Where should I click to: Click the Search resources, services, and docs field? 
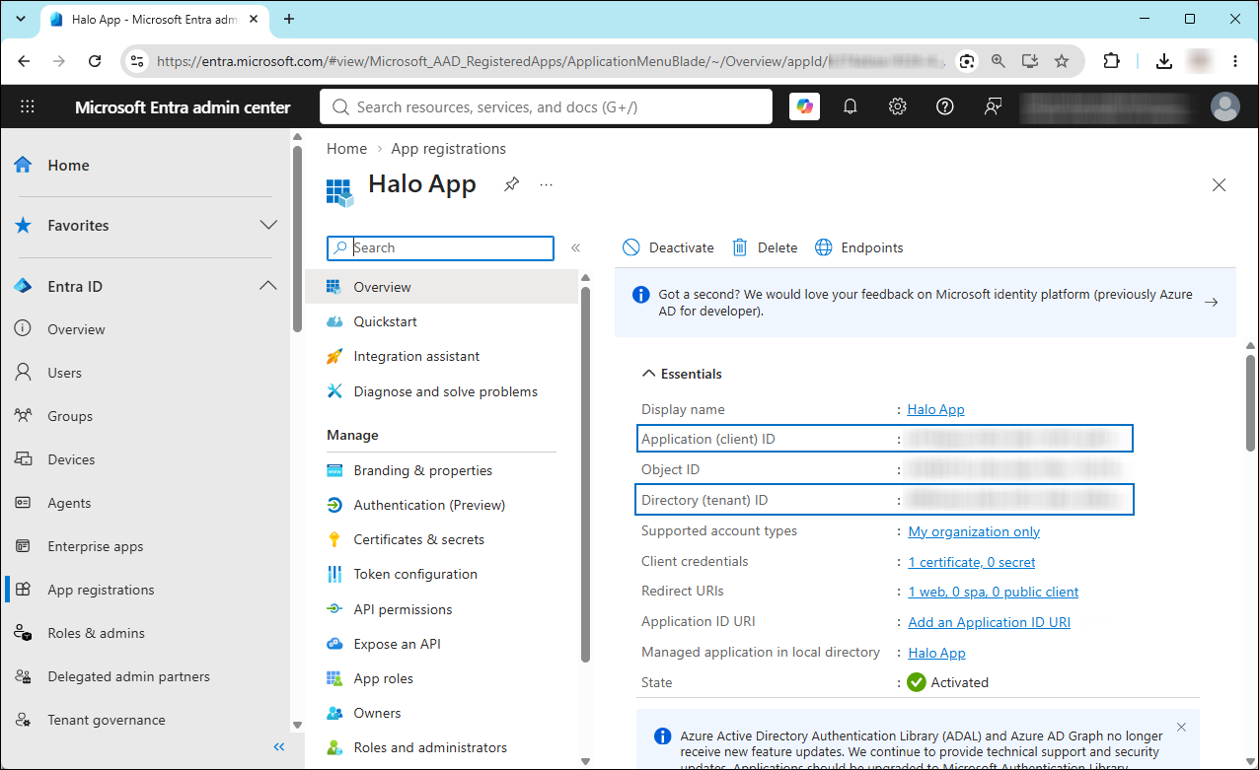click(546, 106)
